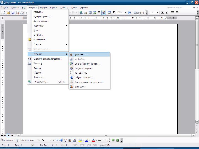Toggle Bold formatting button Ж
The width and height of the screenshot is (199, 149).
[163, 13]
